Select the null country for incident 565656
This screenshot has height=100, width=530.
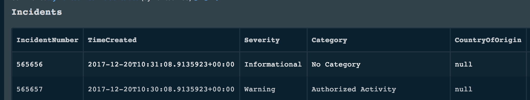[464, 64]
